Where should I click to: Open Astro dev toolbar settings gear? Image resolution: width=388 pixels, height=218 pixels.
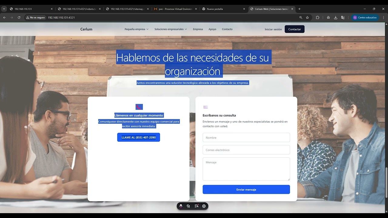pos(204,206)
